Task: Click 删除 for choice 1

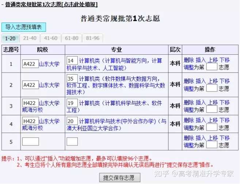Action: point(189,60)
